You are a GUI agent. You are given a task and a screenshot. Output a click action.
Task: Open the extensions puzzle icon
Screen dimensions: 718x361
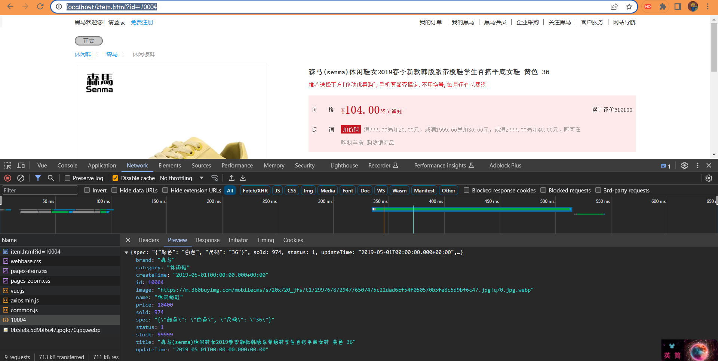663,7
